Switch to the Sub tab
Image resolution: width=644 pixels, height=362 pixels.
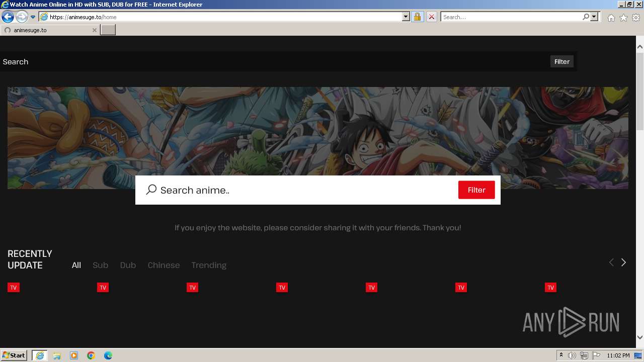pos(100,265)
